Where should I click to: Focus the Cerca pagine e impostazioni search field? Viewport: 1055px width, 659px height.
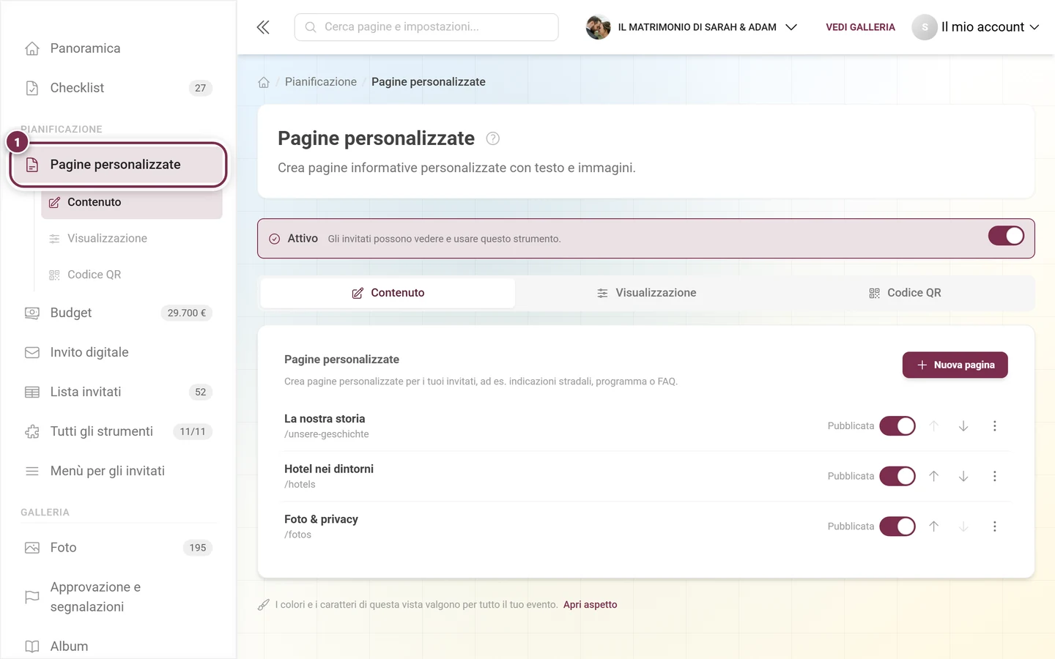pyautogui.click(x=426, y=27)
